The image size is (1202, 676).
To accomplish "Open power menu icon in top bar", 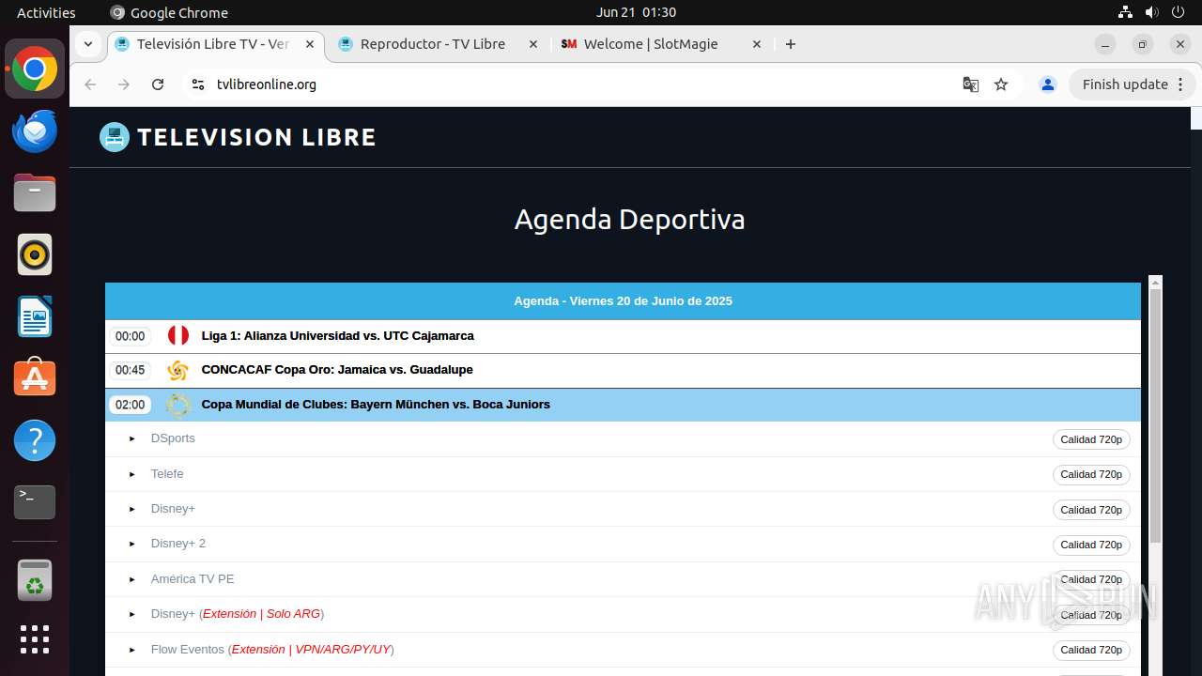I will pyautogui.click(x=1178, y=12).
